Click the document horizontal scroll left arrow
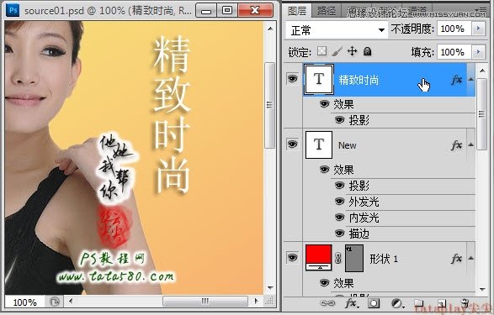Screen dimensions: 494x315 click(x=71, y=302)
